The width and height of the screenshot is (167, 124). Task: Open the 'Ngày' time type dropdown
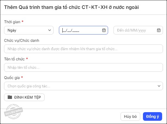[x=29, y=30]
